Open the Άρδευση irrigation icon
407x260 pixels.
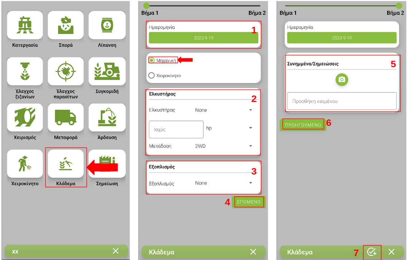click(x=107, y=118)
